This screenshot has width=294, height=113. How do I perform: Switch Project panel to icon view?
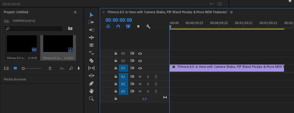[15, 68]
